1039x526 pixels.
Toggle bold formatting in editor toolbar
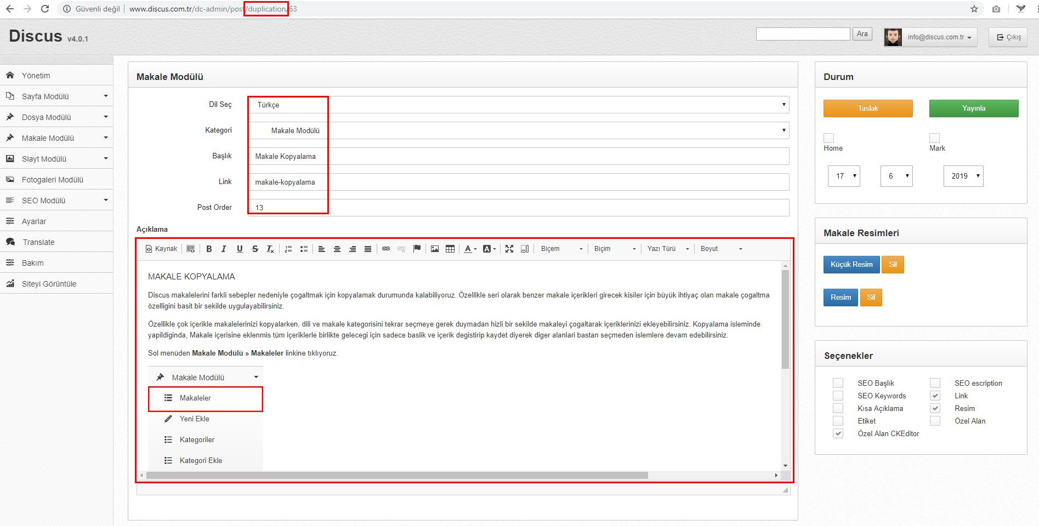coord(209,249)
